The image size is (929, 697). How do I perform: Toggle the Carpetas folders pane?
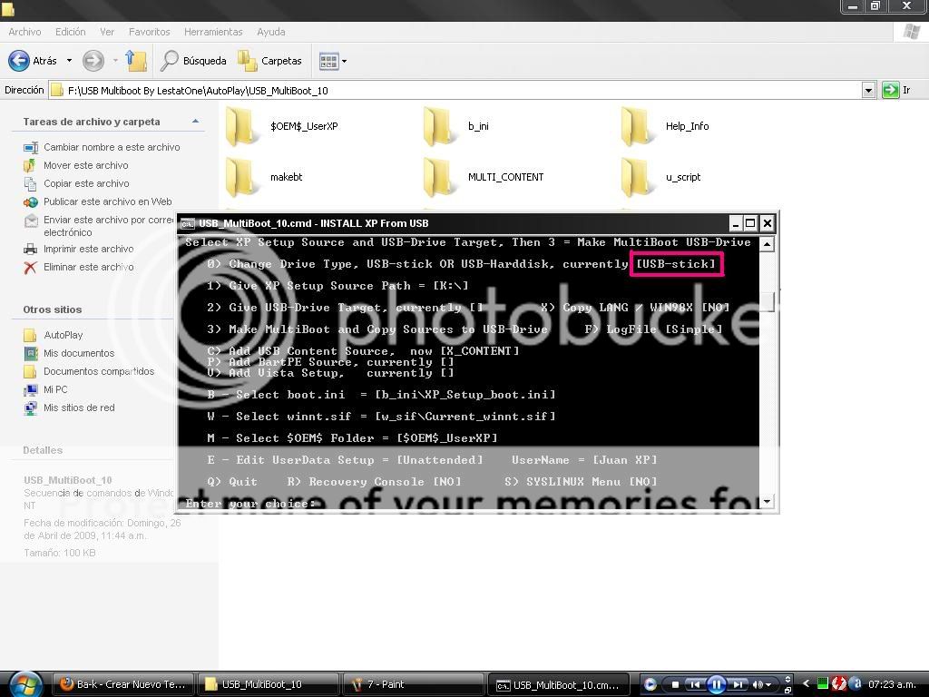tap(270, 61)
